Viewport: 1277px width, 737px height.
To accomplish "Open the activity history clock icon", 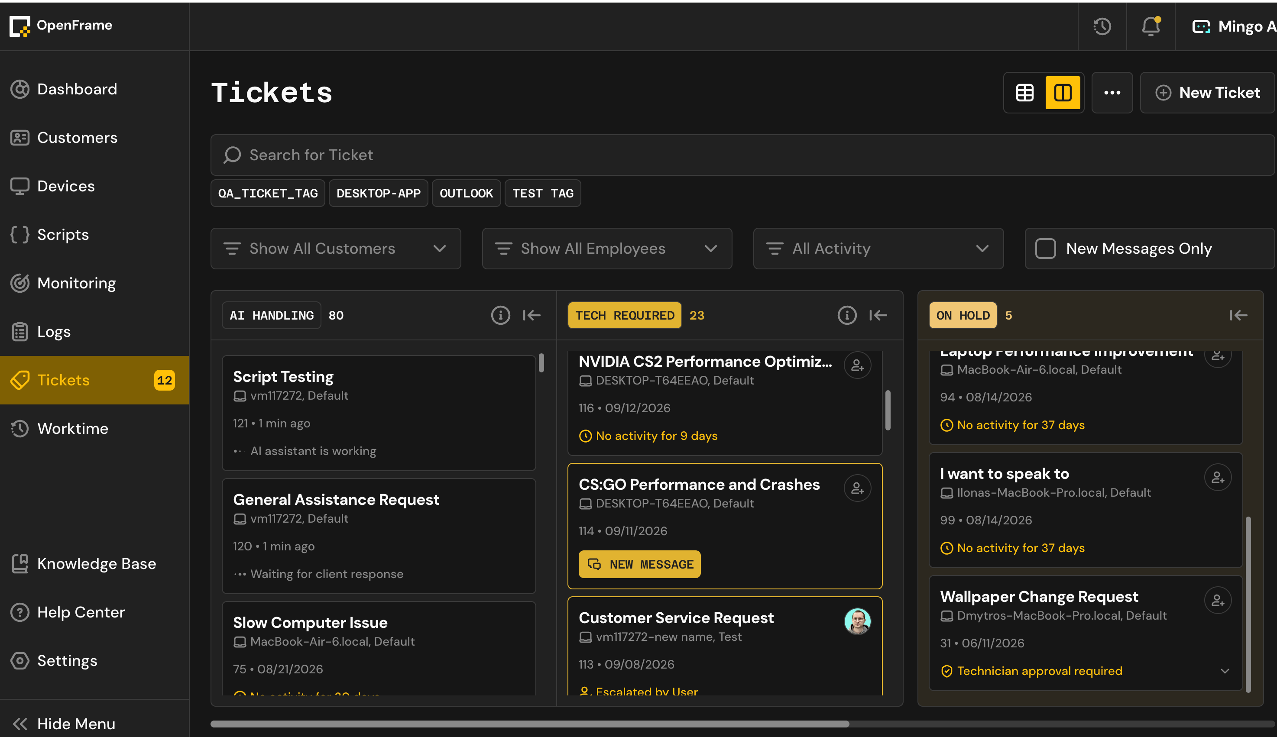I will pos(1102,26).
